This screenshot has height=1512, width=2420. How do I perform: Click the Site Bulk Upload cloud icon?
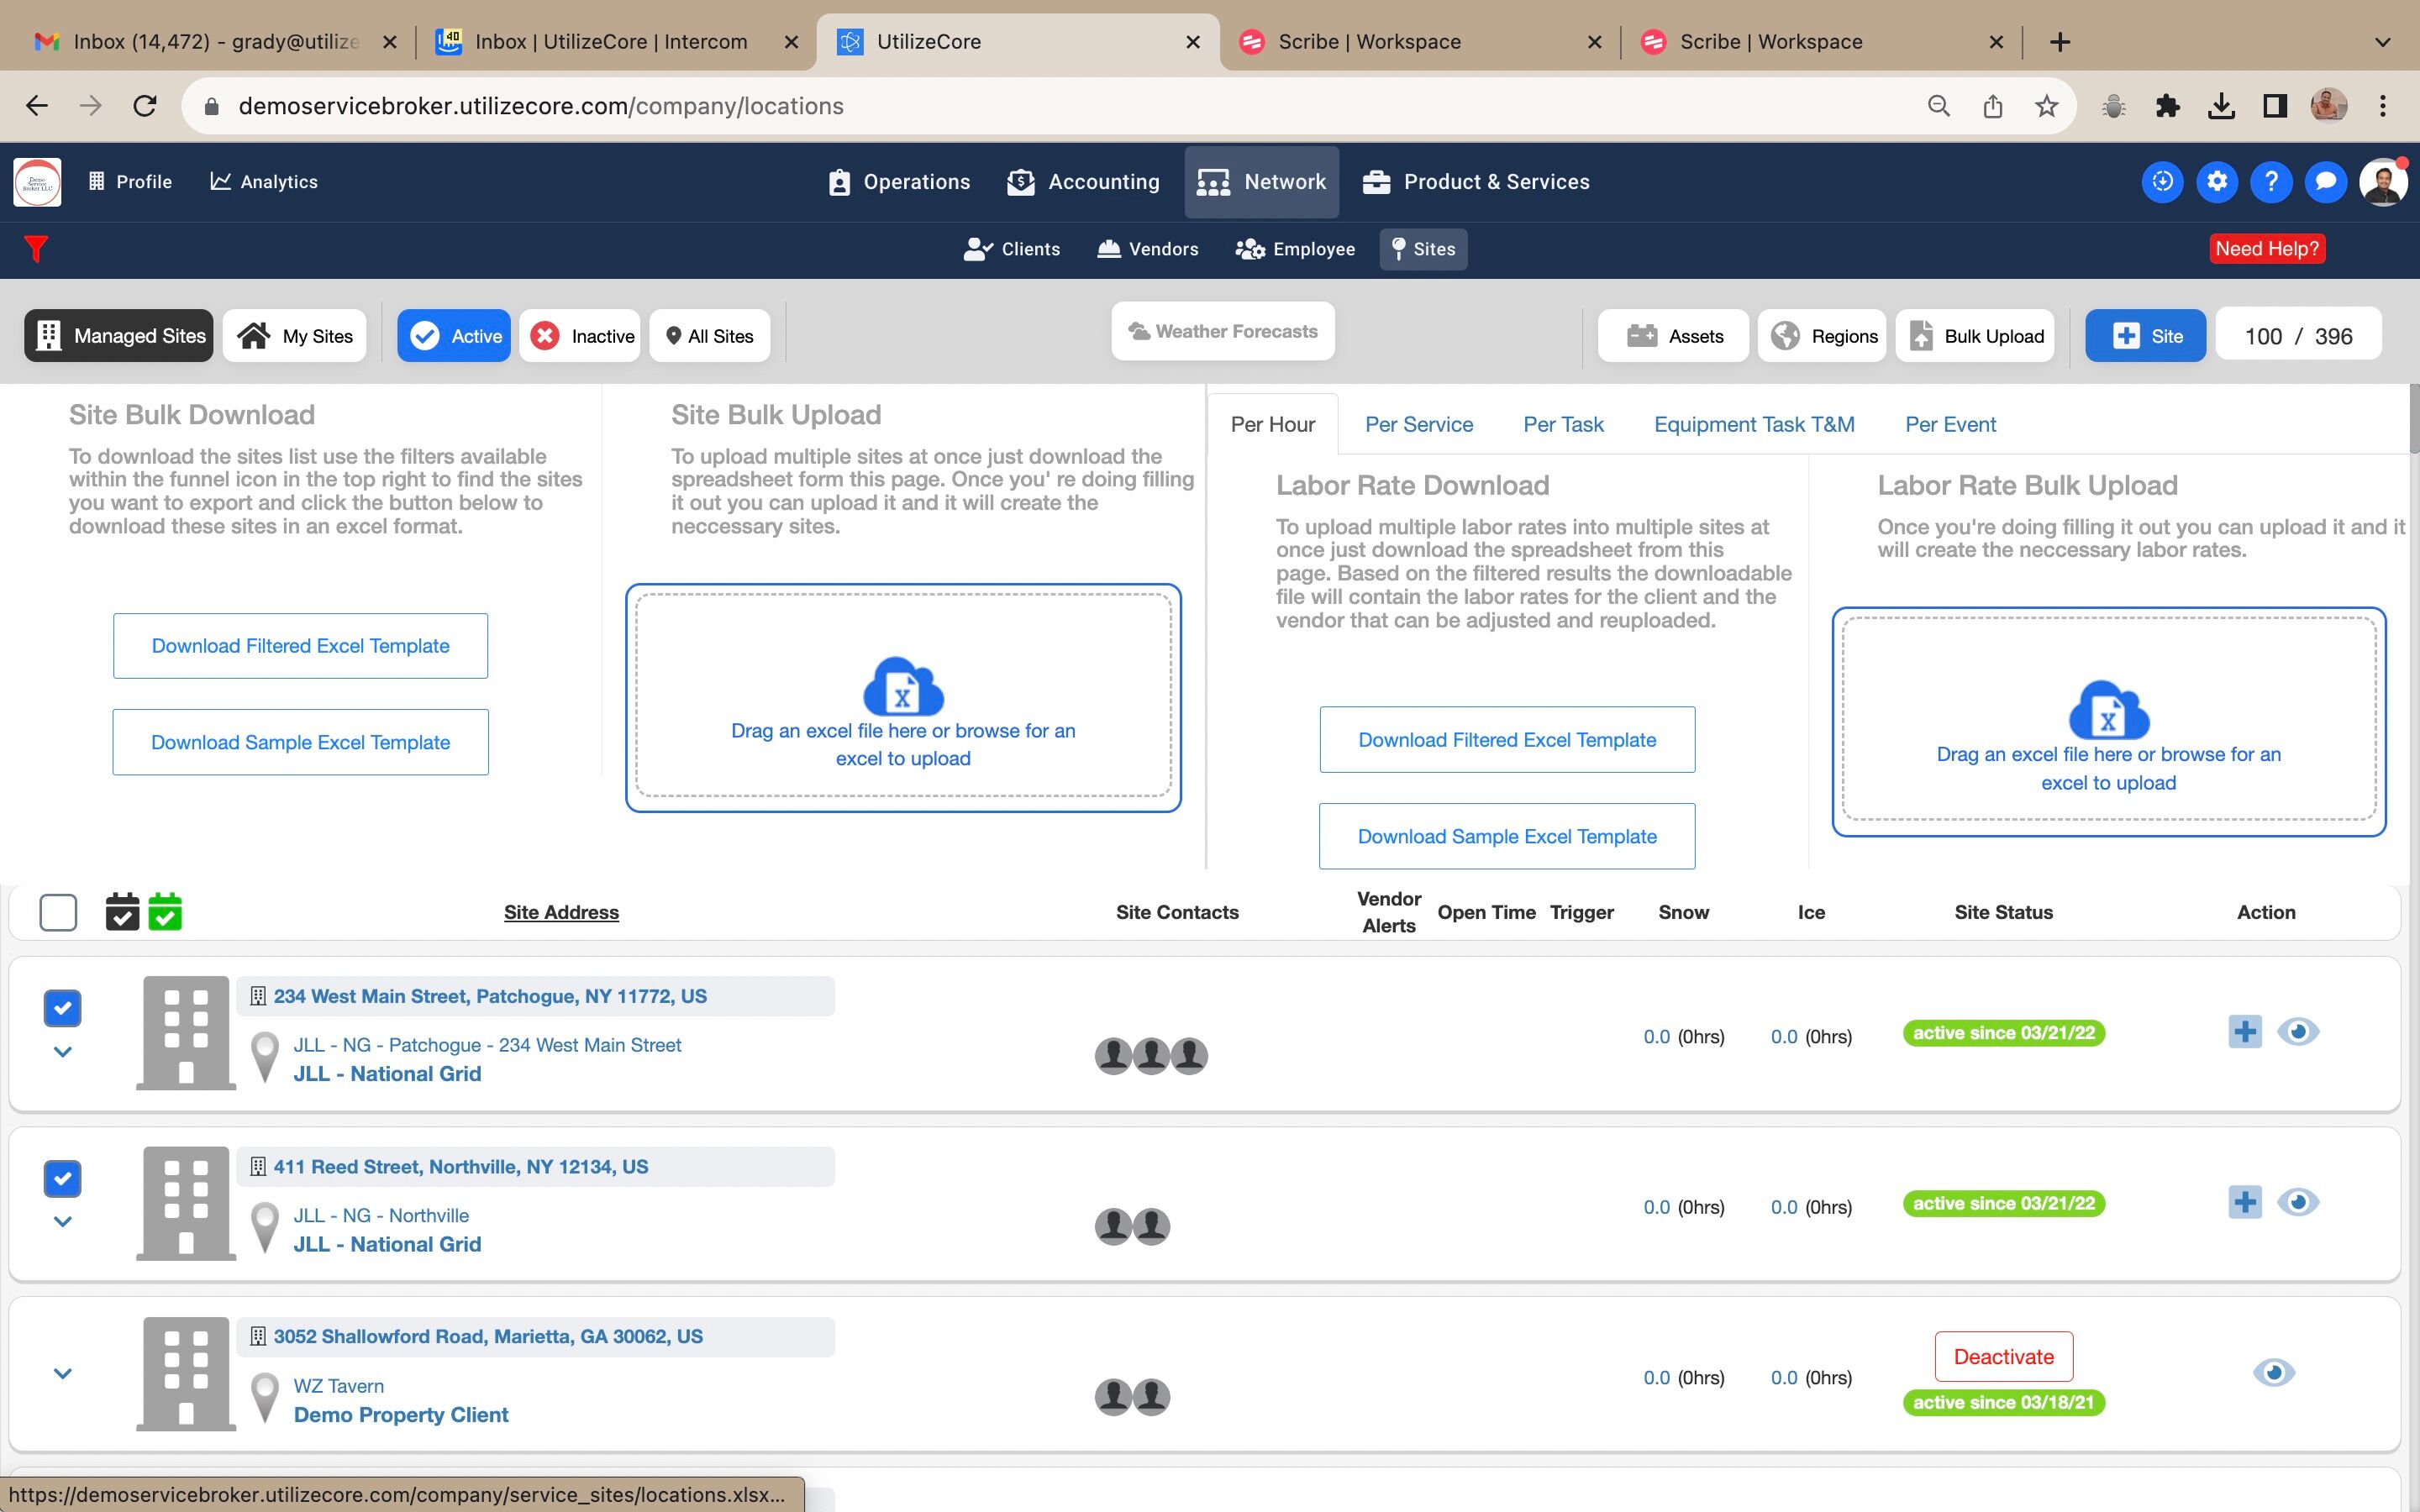pos(902,688)
